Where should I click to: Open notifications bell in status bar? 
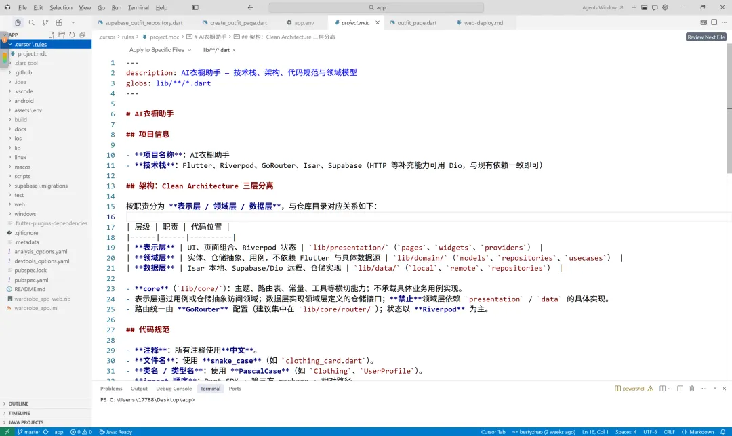pyautogui.click(x=723, y=432)
